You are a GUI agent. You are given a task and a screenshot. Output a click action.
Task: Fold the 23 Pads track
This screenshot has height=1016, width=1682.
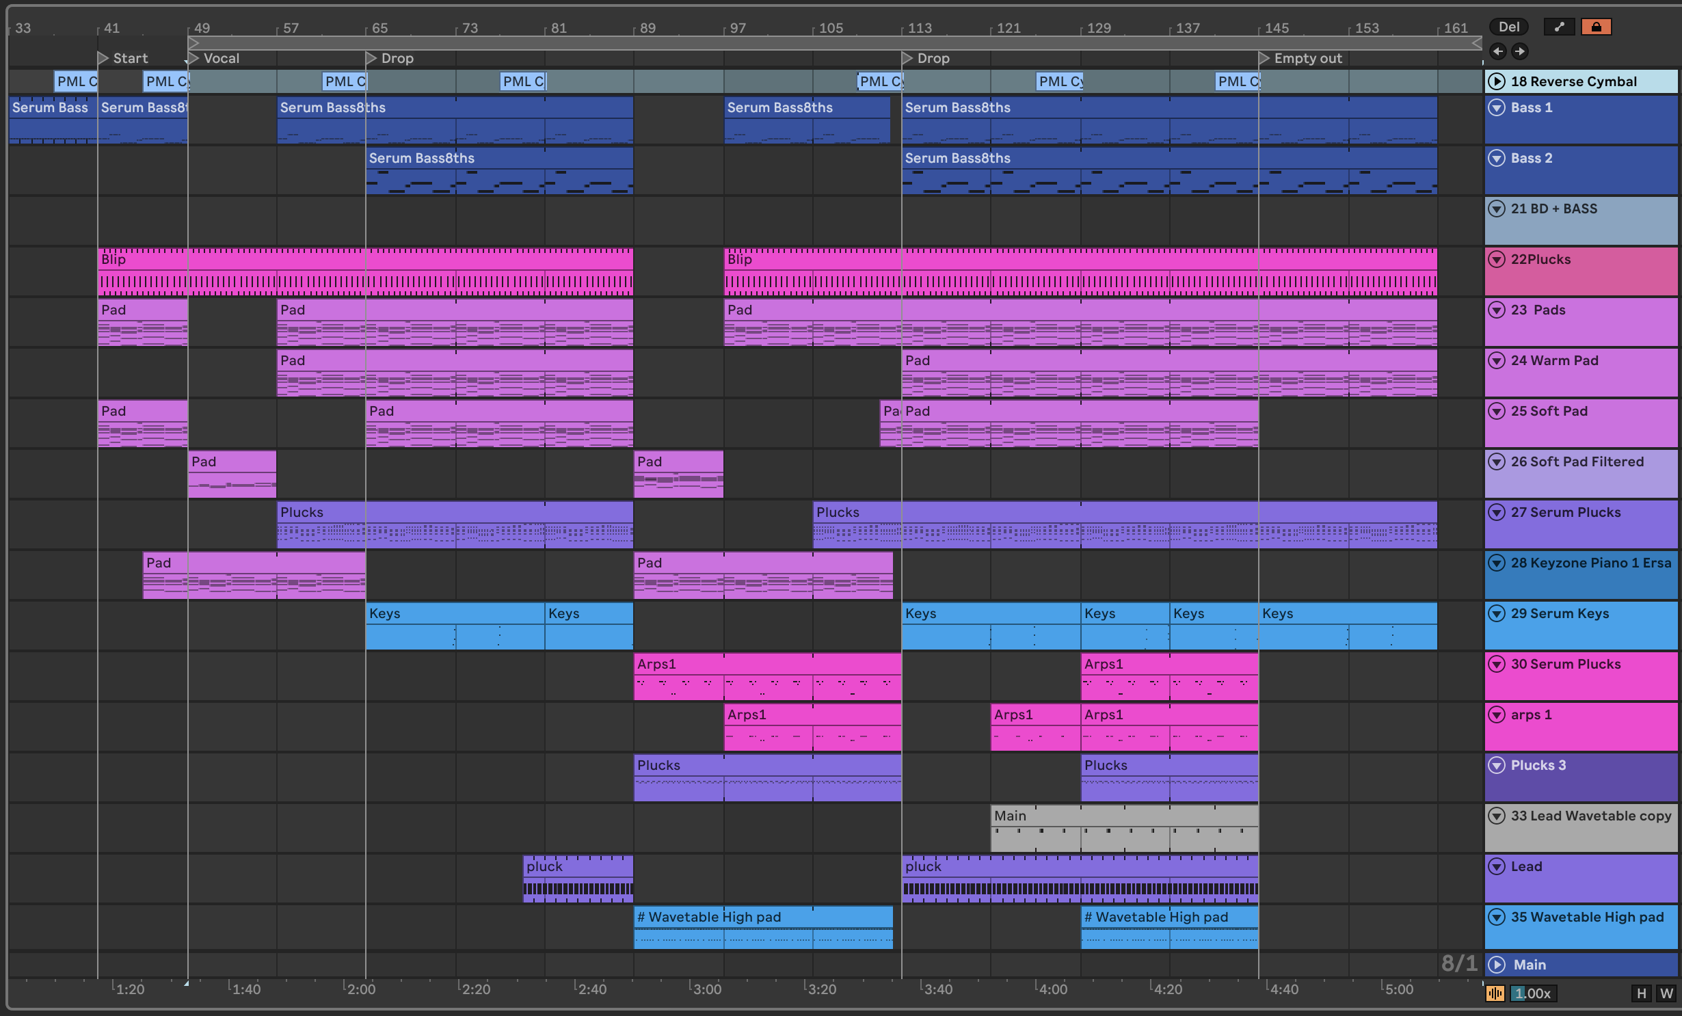(x=1497, y=310)
